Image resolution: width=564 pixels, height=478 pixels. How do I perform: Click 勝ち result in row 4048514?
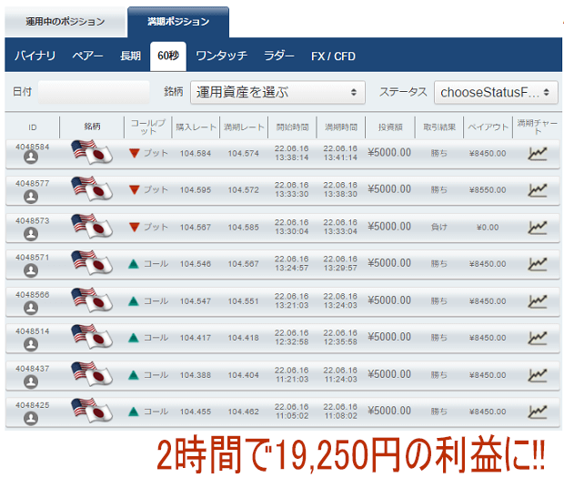pyautogui.click(x=438, y=338)
